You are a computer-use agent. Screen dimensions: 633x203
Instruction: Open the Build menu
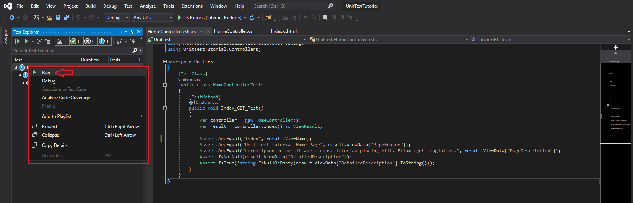pos(91,6)
